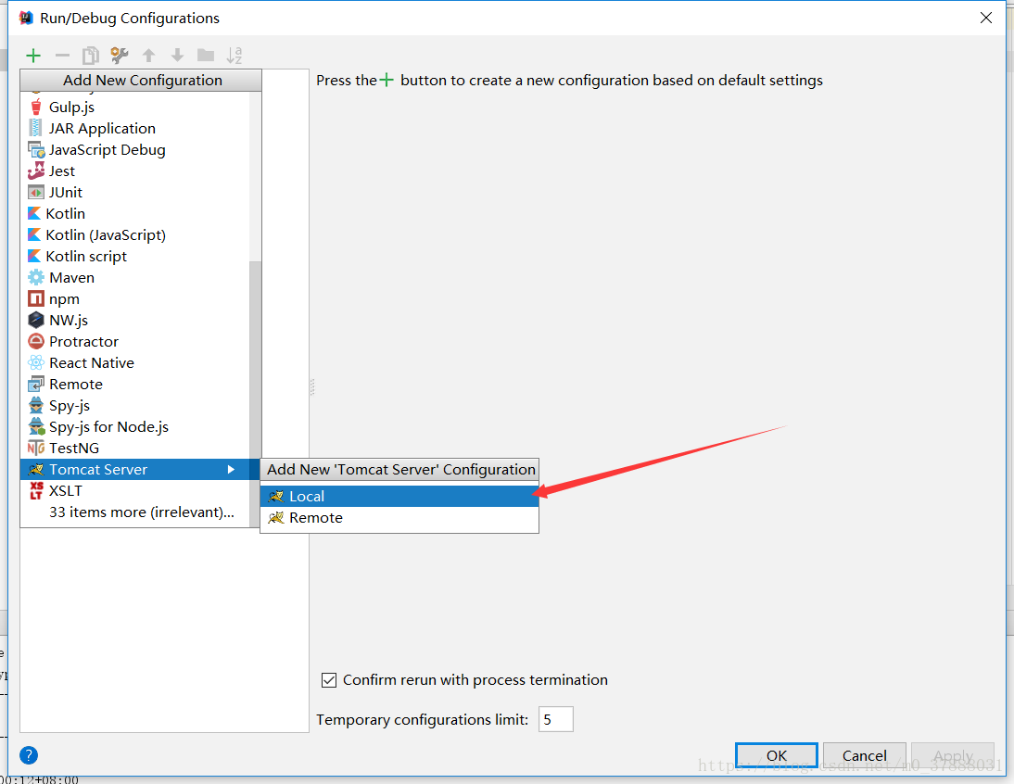
Task: Select Kotlin (JavaScript) configuration entry
Action: point(134,235)
